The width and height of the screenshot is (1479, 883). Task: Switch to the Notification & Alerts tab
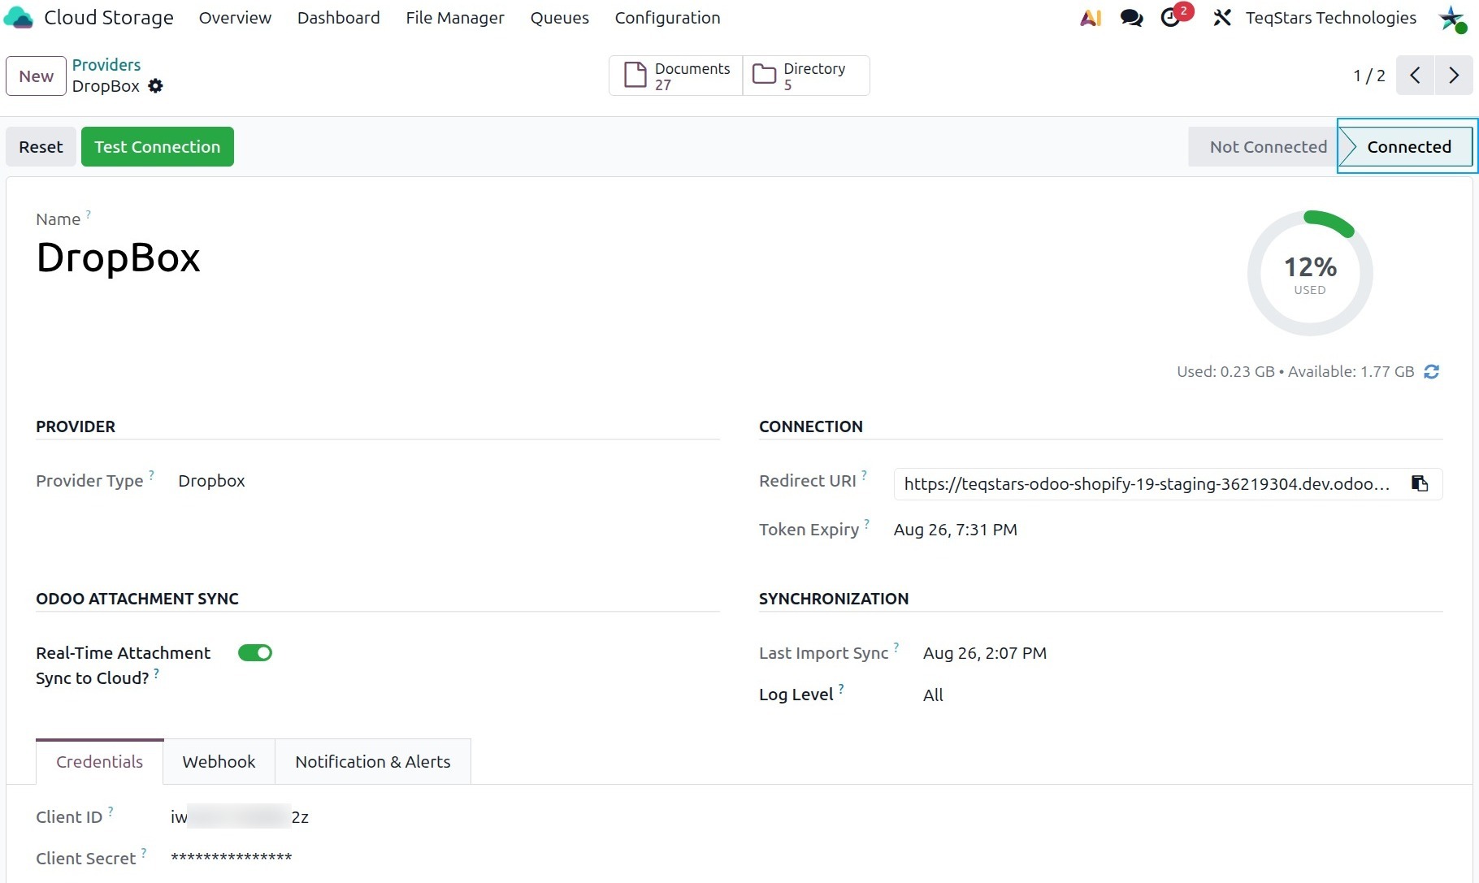(x=373, y=762)
